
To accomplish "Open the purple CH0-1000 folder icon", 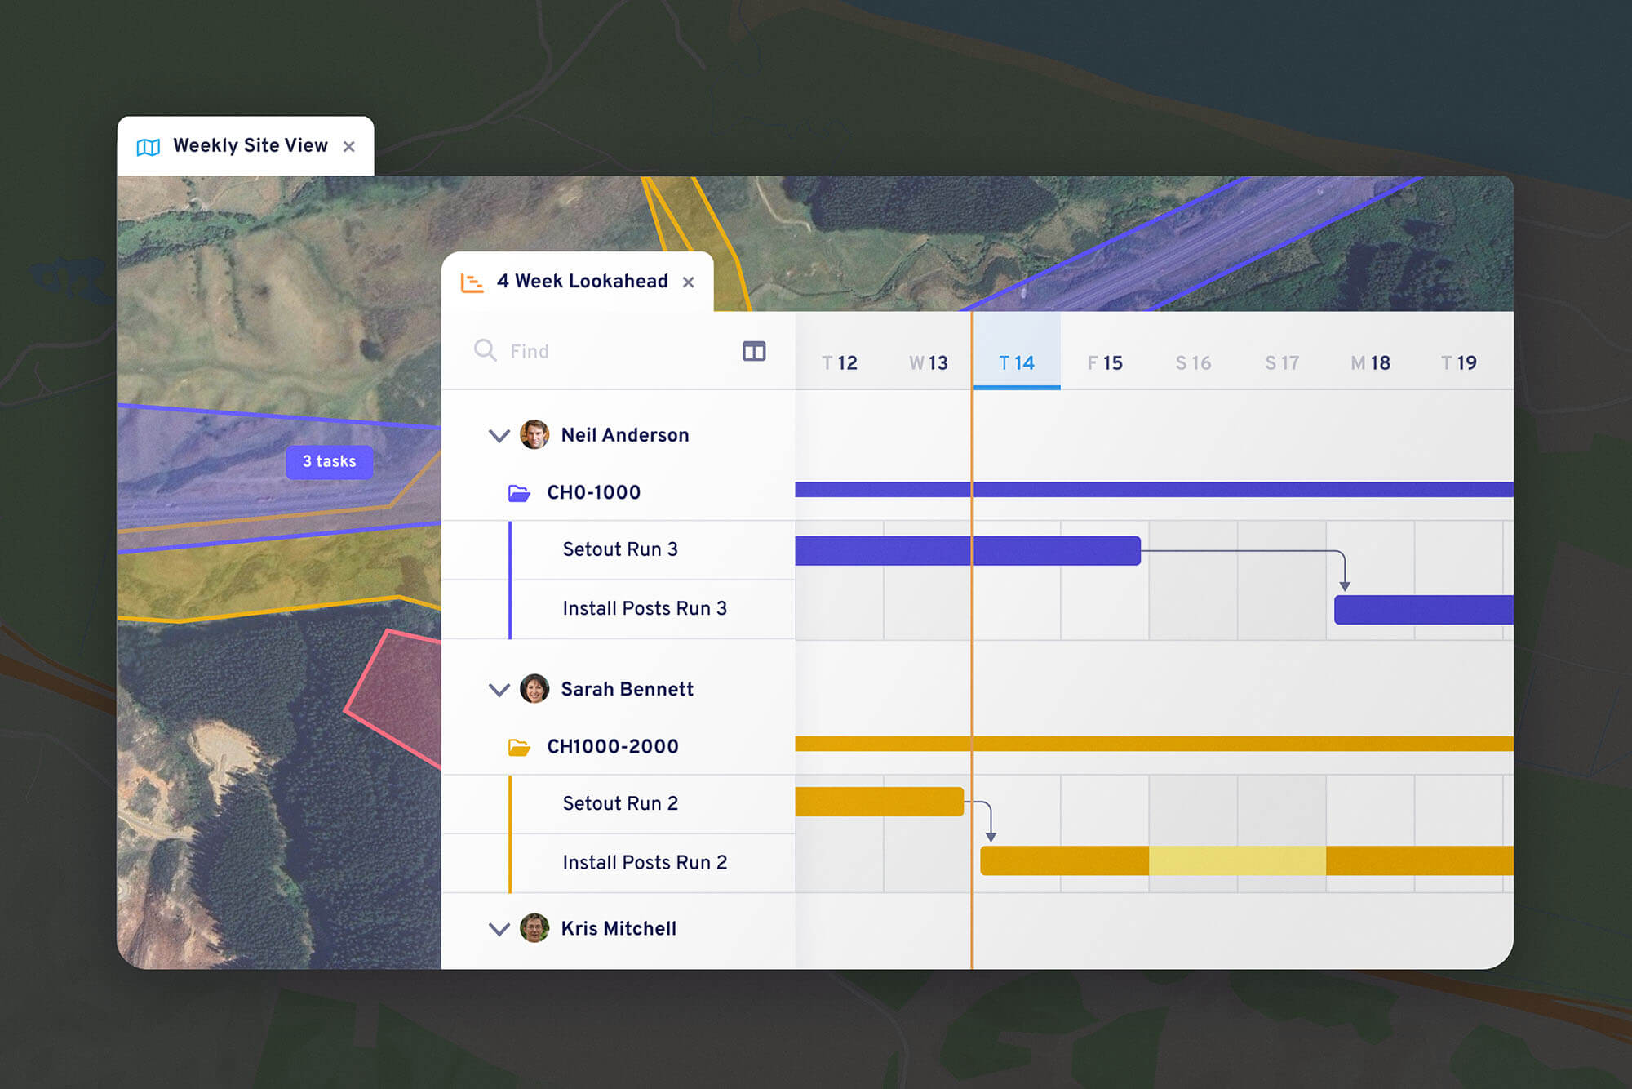I will 519,493.
